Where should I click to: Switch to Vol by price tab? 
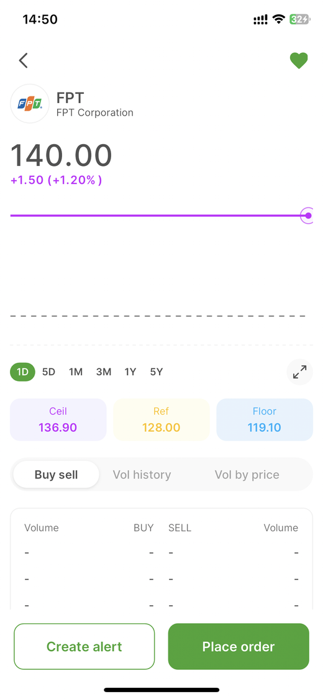[247, 474]
